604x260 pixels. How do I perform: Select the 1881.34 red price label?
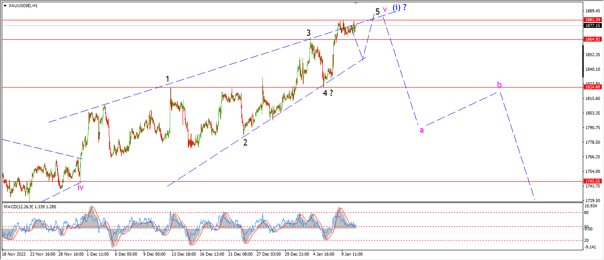pyautogui.click(x=592, y=19)
